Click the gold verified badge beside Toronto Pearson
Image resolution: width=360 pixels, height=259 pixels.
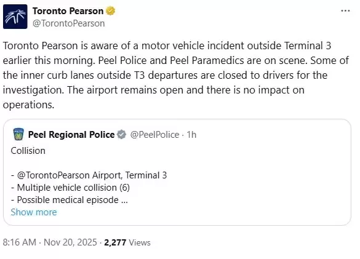pyautogui.click(x=110, y=11)
